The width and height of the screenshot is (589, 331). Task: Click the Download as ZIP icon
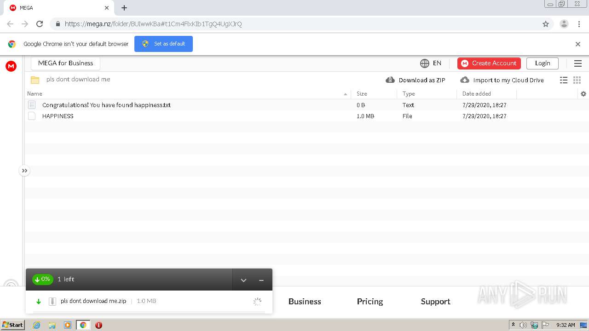[390, 80]
